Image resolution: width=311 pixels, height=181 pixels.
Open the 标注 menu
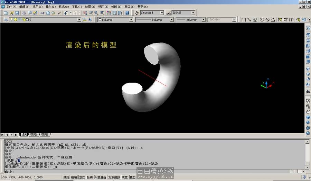coord(103,7)
